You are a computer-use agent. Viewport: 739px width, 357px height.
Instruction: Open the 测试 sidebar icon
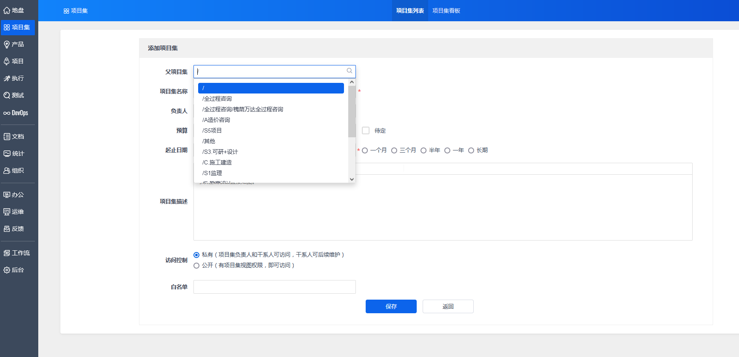click(x=7, y=96)
